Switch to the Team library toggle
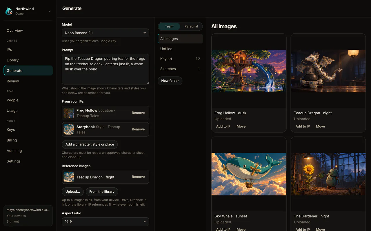The height and width of the screenshot is (231, 371). 169,26
